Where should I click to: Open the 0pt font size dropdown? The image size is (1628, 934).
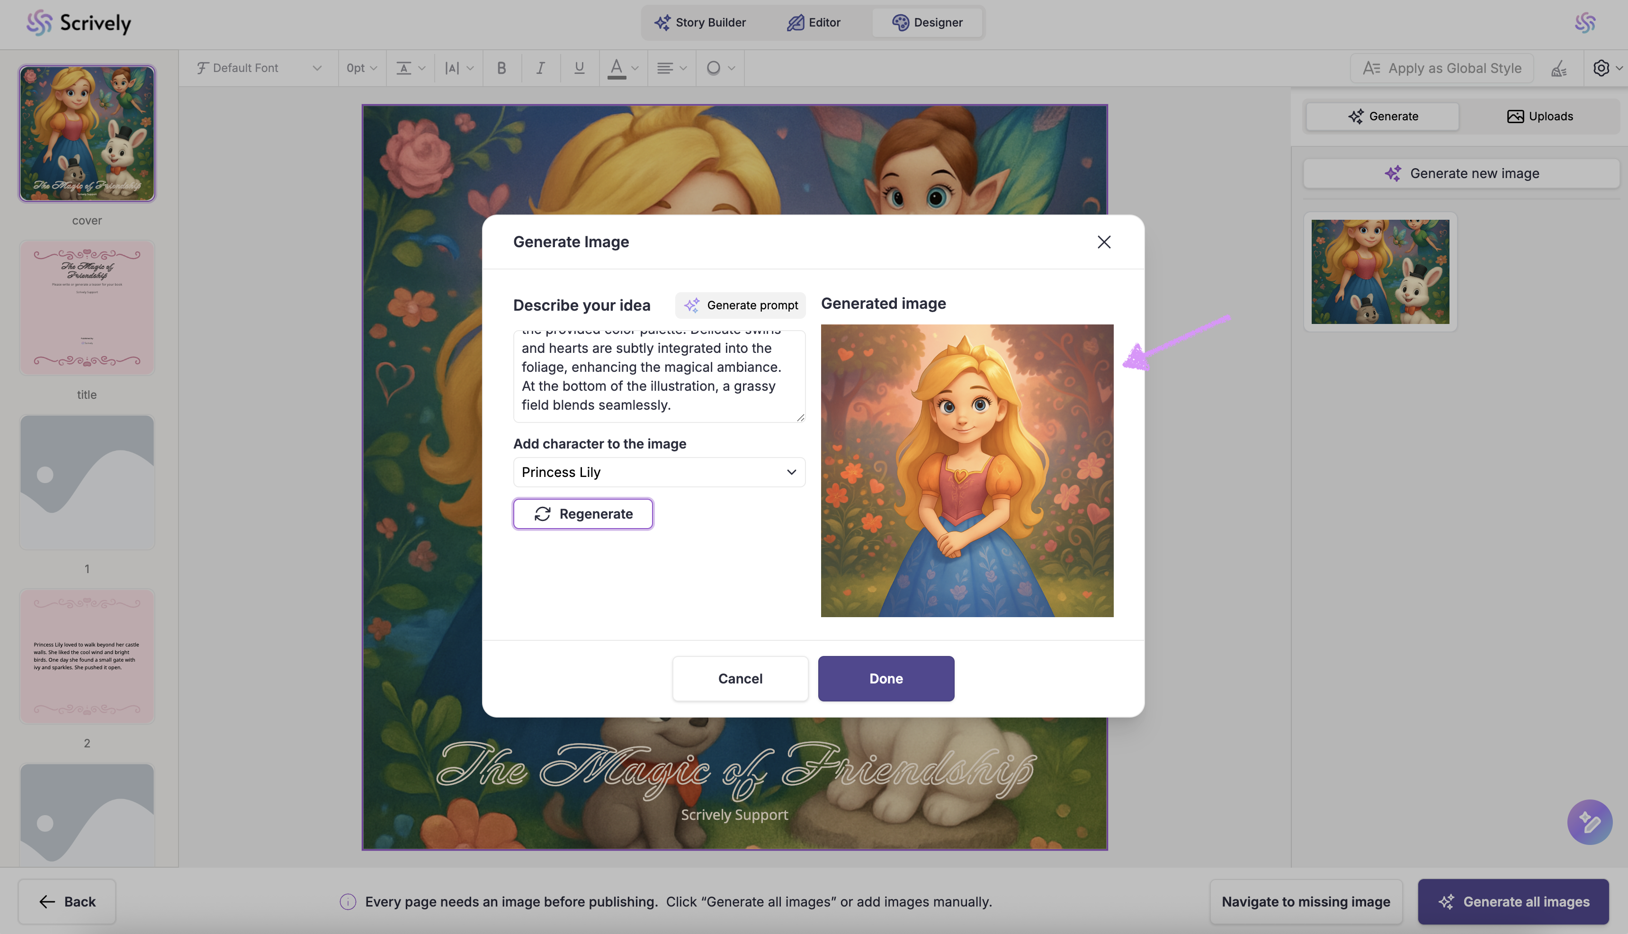pos(362,68)
